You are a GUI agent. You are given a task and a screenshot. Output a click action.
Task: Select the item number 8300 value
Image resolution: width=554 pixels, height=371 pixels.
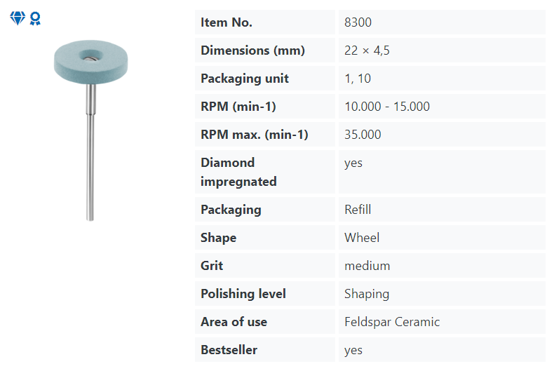coord(358,22)
